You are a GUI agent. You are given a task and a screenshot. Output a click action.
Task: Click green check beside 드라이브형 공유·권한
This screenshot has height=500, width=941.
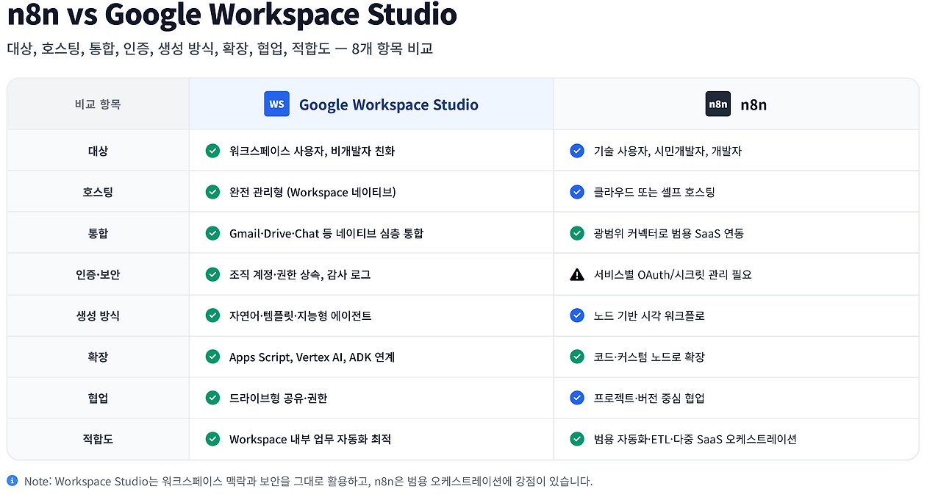[212, 398]
